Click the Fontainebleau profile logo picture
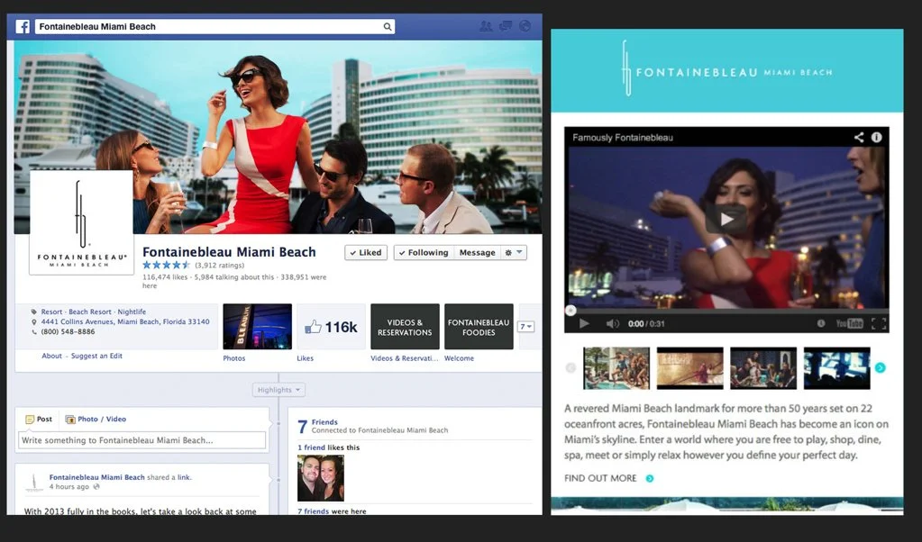Viewport: 922px width, 542px height. (x=82, y=222)
